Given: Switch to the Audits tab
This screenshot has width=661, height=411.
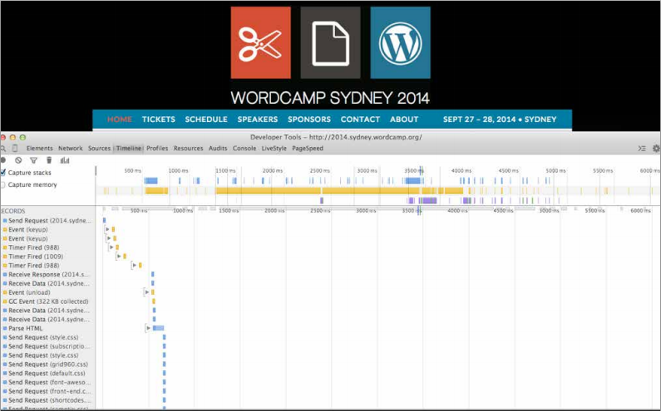Looking at the screenshot, I should (x=218, y=149).
